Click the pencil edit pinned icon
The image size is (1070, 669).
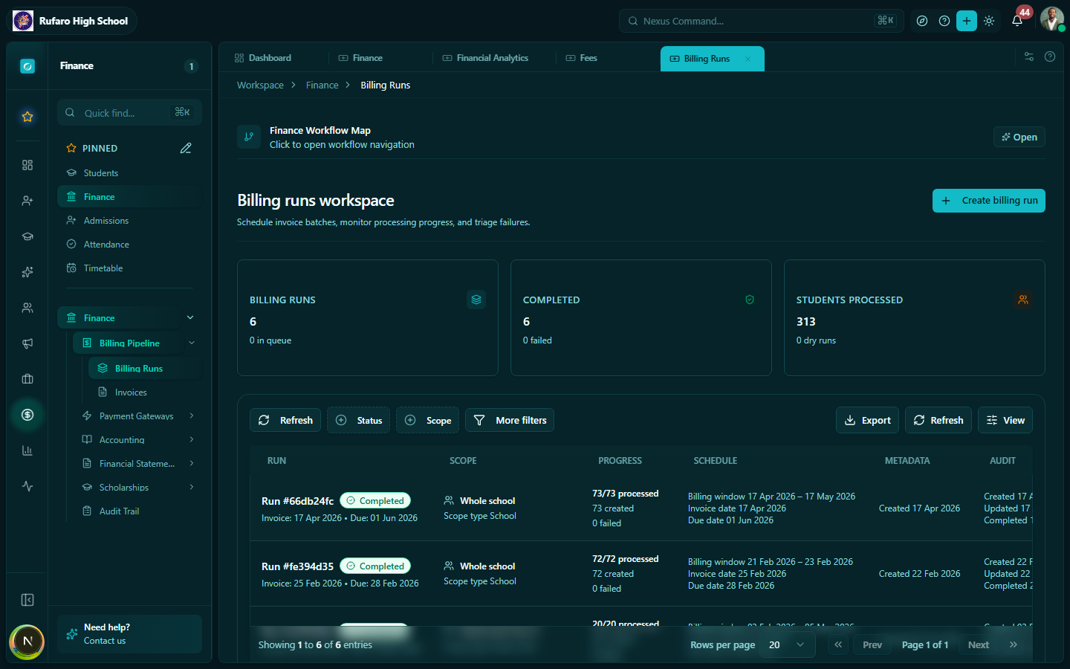pos(186,148)
